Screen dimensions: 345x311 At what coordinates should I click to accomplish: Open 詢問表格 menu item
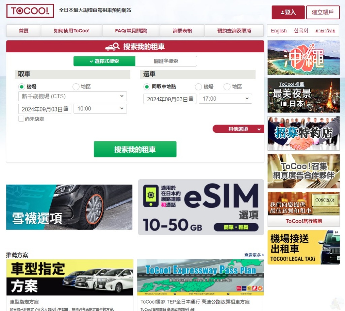182,31
